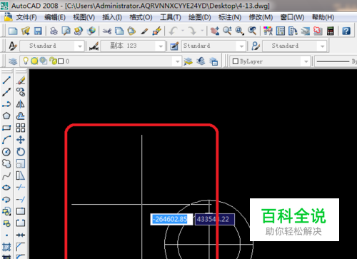The width and height of the screenshot is (357, 259).
Task: Click the Erase tool
Action: [21, 81]
